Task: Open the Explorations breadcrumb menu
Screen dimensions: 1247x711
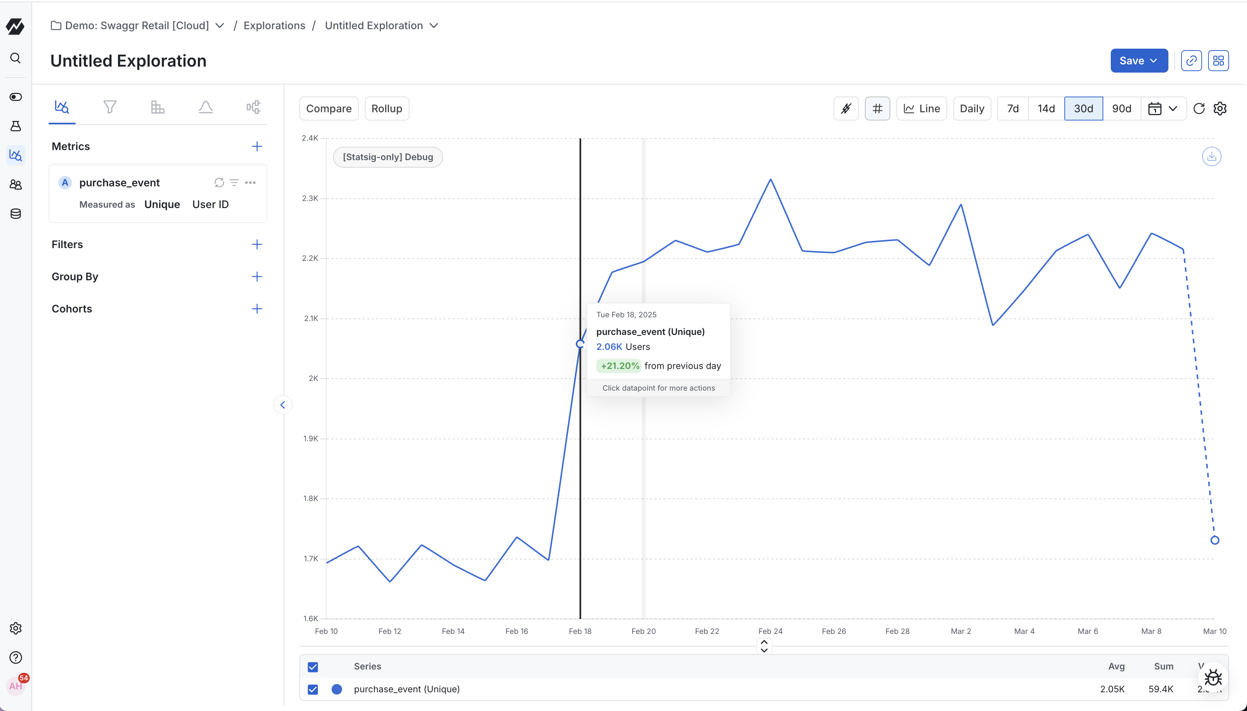Action: click(274, 25)
